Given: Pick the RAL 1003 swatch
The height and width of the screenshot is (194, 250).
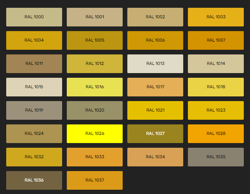Looking at the screenshot, I should coord(216,17).
